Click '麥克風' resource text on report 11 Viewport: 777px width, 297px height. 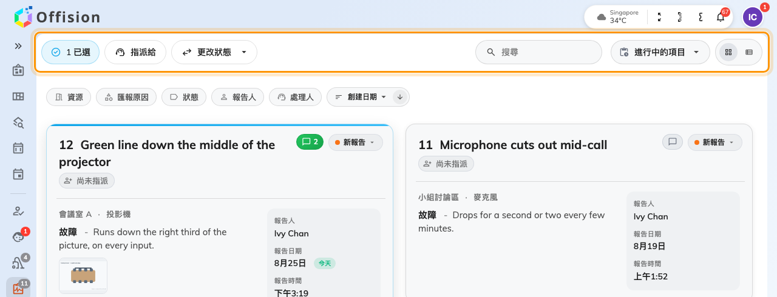[486, 197]
